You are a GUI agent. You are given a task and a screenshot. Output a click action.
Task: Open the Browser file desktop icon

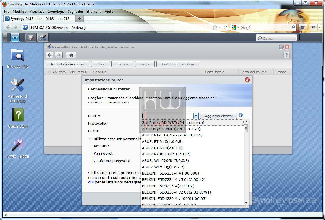18,58
